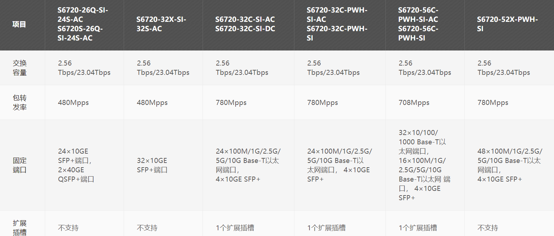
Task: Click the 固定端口 row label
Action: point(20,165)
